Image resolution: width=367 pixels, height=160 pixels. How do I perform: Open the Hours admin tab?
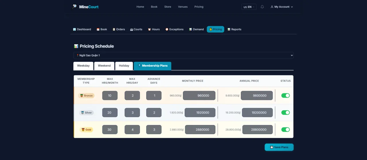click(154, 29)
